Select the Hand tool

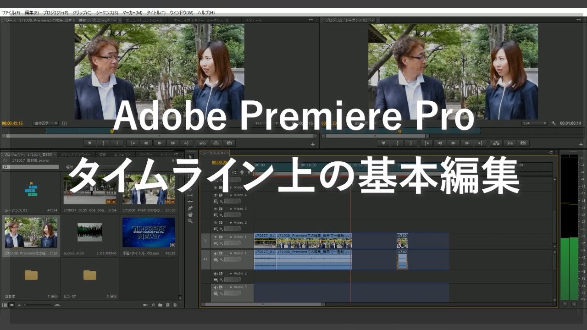coord(190,214)
